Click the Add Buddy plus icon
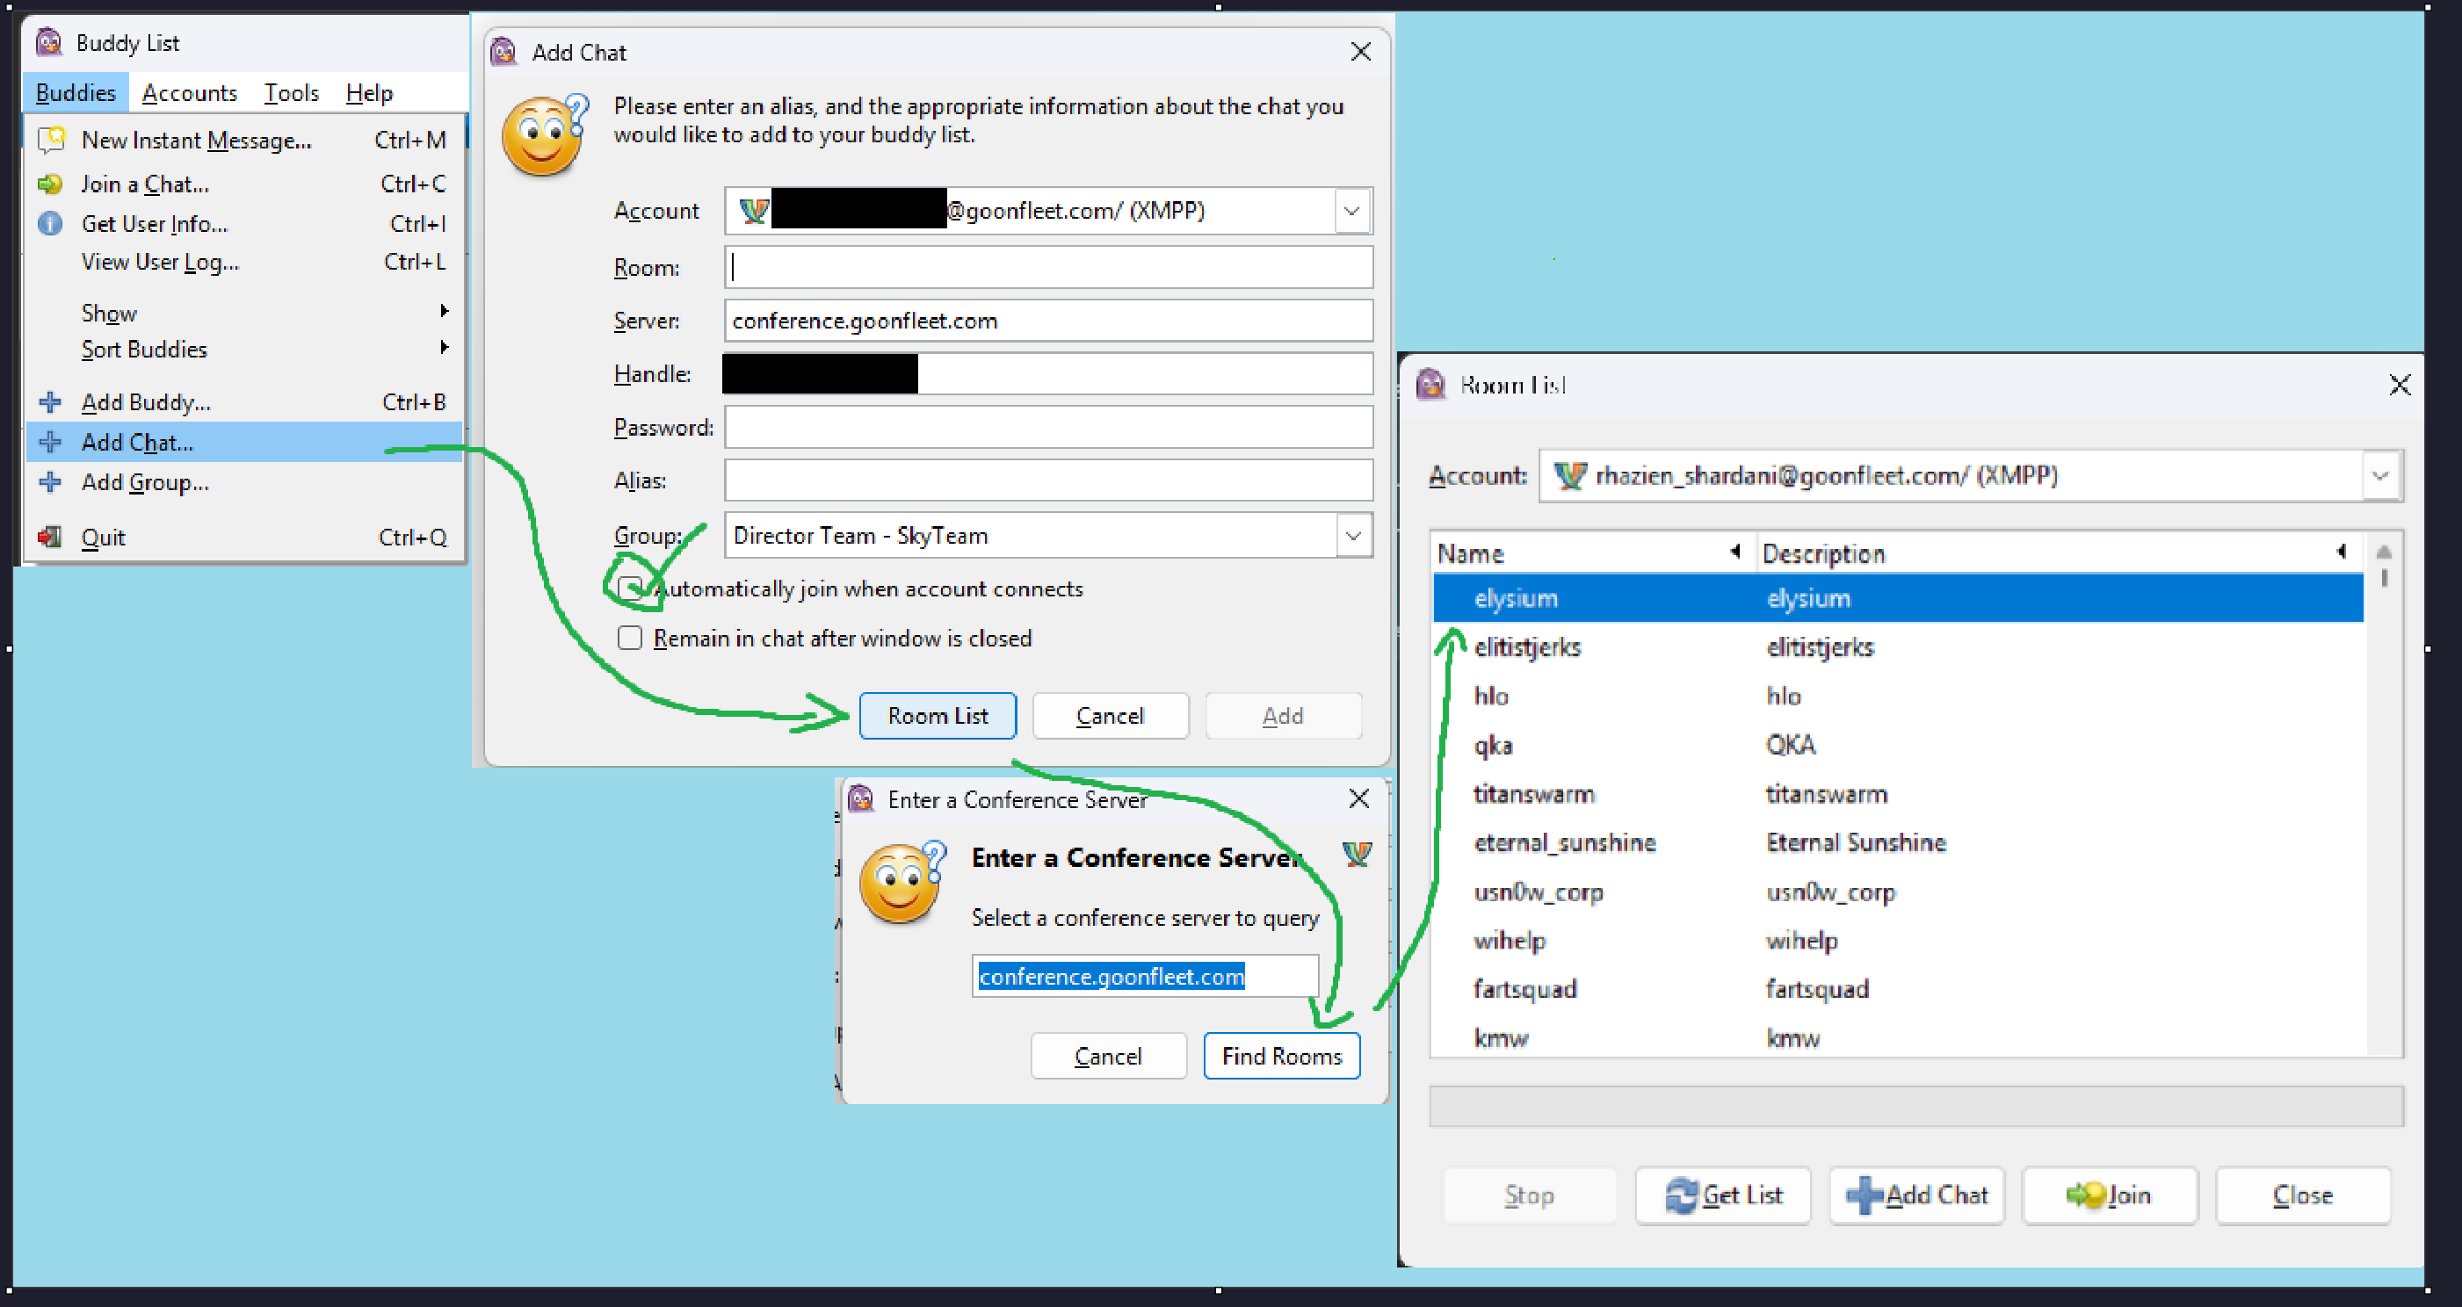 (x=51, y=402)
